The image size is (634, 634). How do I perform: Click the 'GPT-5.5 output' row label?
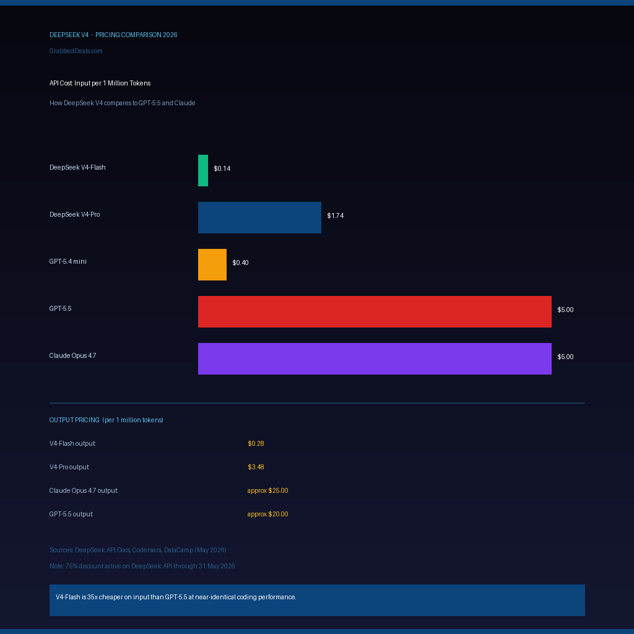(71, 514)
